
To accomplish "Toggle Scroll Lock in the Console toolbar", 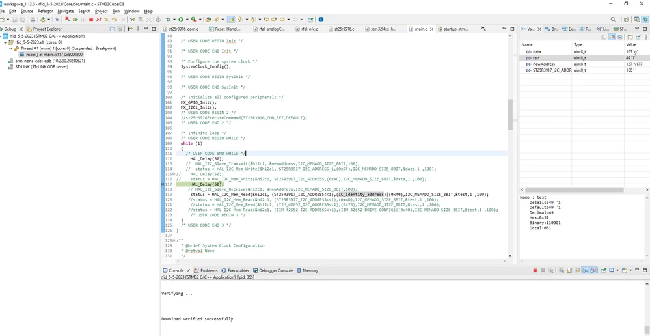I will pos(569,270).
